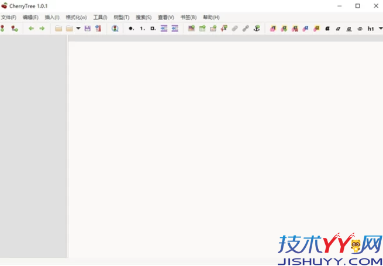Click the 'a' format icon with red mark

coord(295,29)
